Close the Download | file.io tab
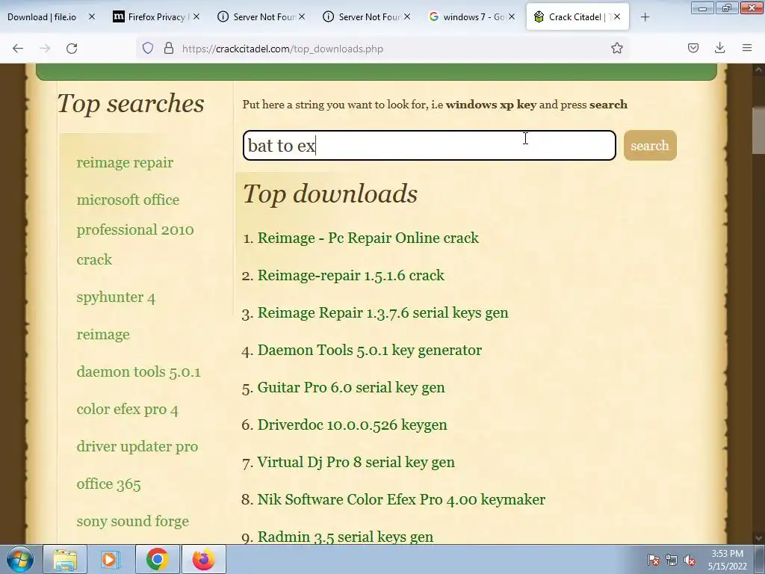Viewport: 765px width, 574px height. tap(92, 16)
